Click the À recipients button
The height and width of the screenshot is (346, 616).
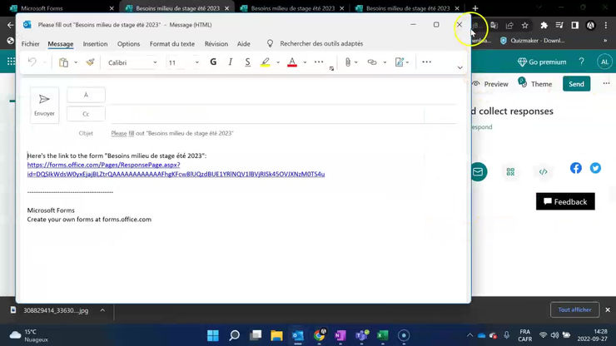coord(86,95)
